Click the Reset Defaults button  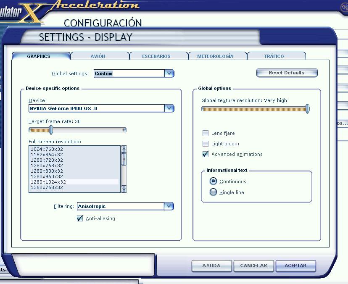click(x=287, y=72)
